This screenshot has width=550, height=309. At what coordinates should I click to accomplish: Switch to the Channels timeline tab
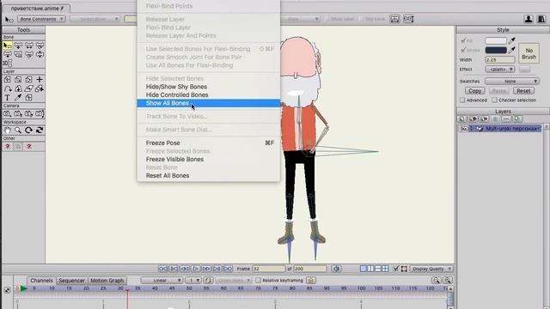[41, 281]
